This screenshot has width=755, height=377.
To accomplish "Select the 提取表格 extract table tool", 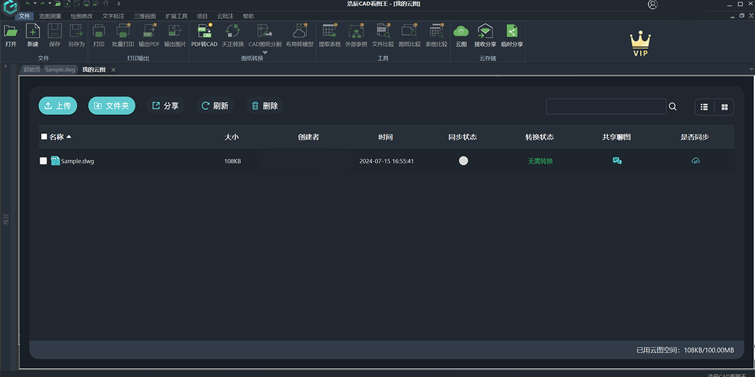I will pyautogui.click(x=329, y=31).
